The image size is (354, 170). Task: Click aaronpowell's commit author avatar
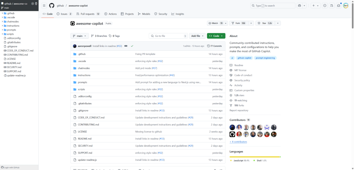click(75, 46)
